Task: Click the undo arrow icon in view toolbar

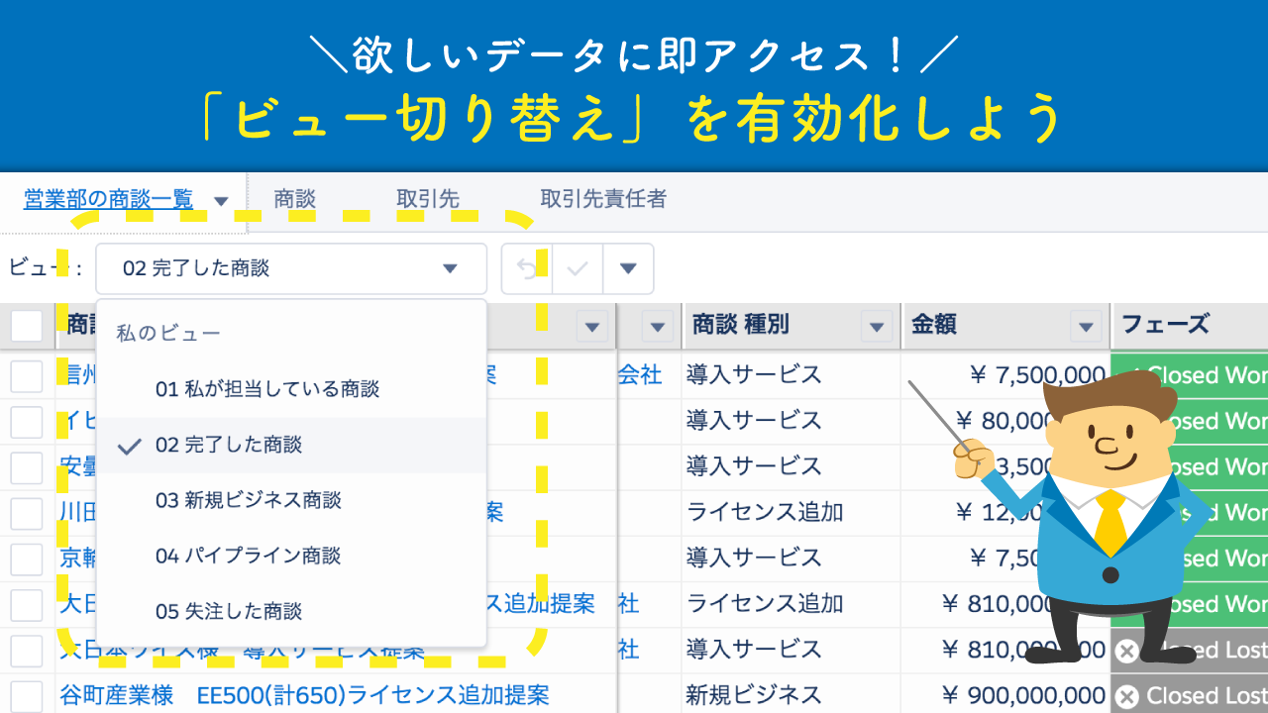Action: (x=527, y=268)
